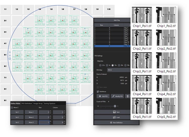Click the blue plus marker on the wafer map

coord(10,55)
